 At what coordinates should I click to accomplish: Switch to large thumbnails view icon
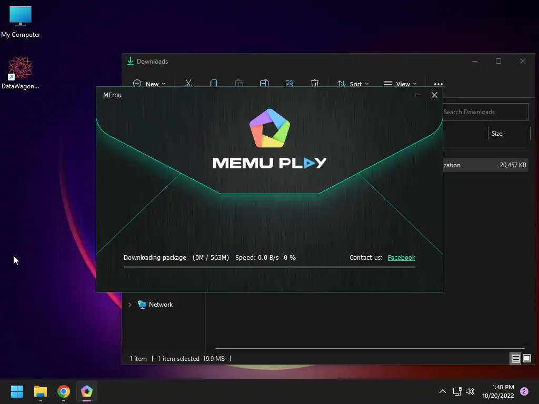[526, 359]
